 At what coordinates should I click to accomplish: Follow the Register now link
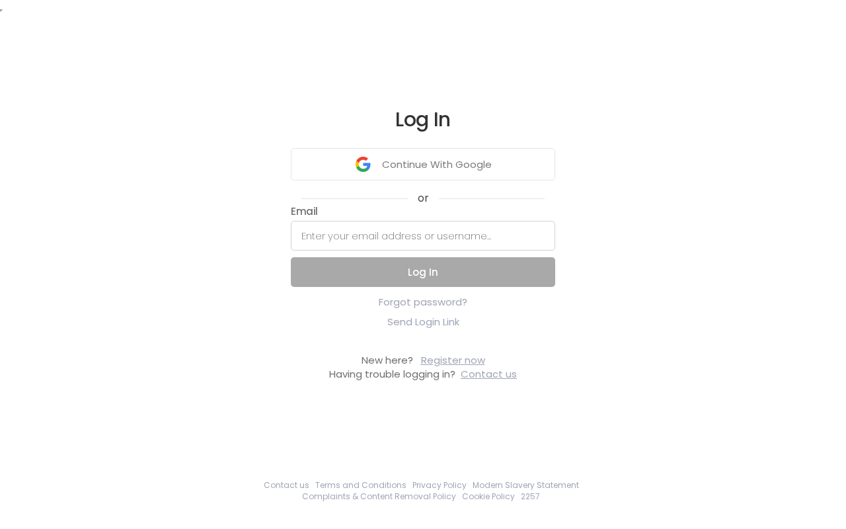coord(453,360)
